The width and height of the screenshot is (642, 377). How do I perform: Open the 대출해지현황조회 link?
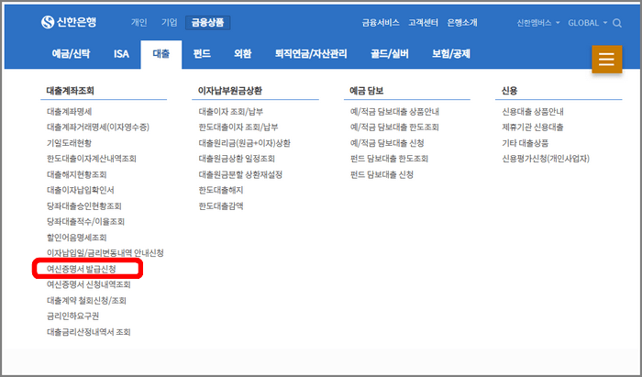(x=76, y=175)
